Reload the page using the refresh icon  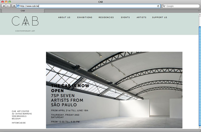(x=158, y=6)
